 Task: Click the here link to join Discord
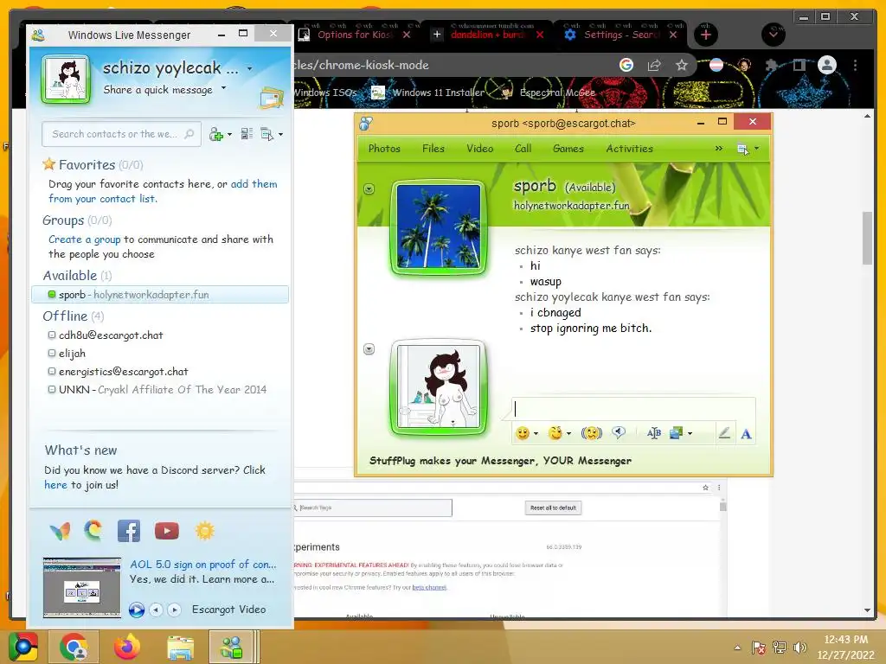point(55,485)
